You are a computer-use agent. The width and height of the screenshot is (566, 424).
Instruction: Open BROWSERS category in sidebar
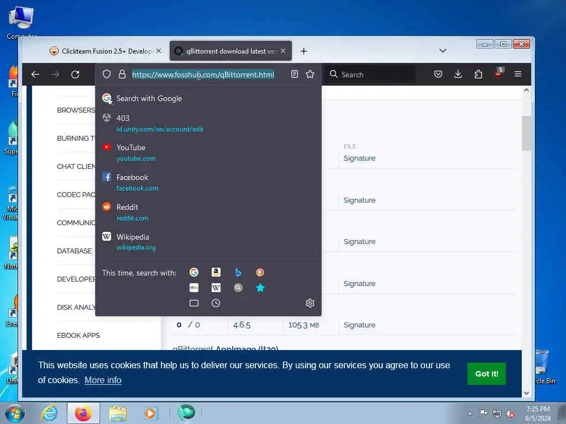pyautogui.click(x=76, y=110)
